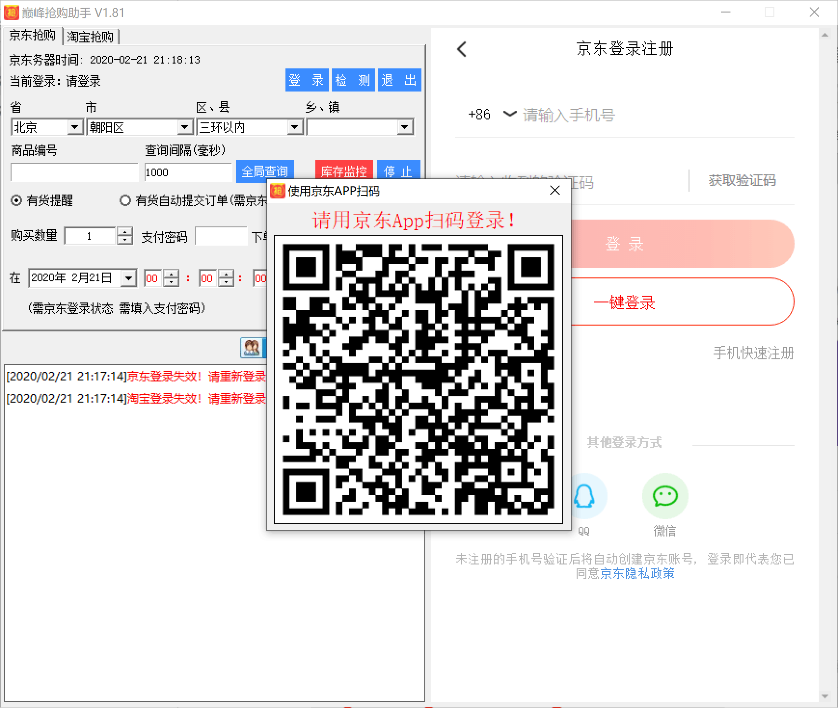Choose WeChat login icon
The width and height of the screenshot is (838, 708).
click(665, 496)
